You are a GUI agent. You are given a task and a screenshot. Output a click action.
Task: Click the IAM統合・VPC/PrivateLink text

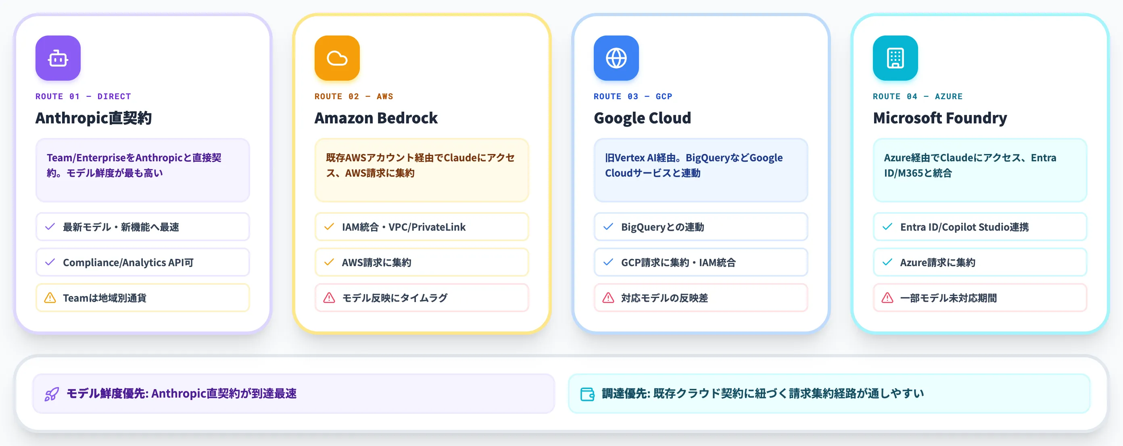click(x=404, y=227)
